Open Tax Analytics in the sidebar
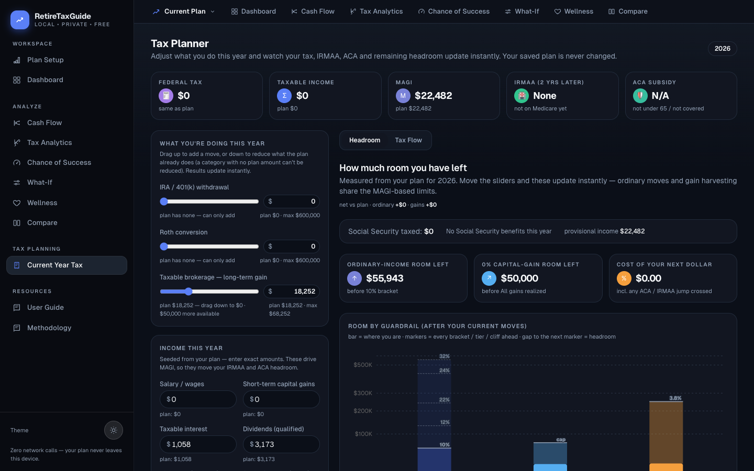Screen dimensions: 754x471 coord(66,142)
